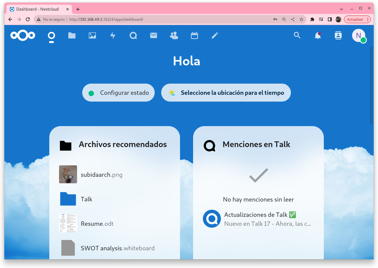The height and width of the screenshot is (268, 378).
Task: Click the Configurar estado button
Action: (x=118, y=93)
